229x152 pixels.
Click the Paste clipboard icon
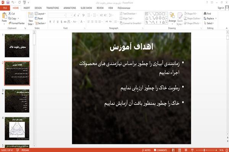click(4, 16)
